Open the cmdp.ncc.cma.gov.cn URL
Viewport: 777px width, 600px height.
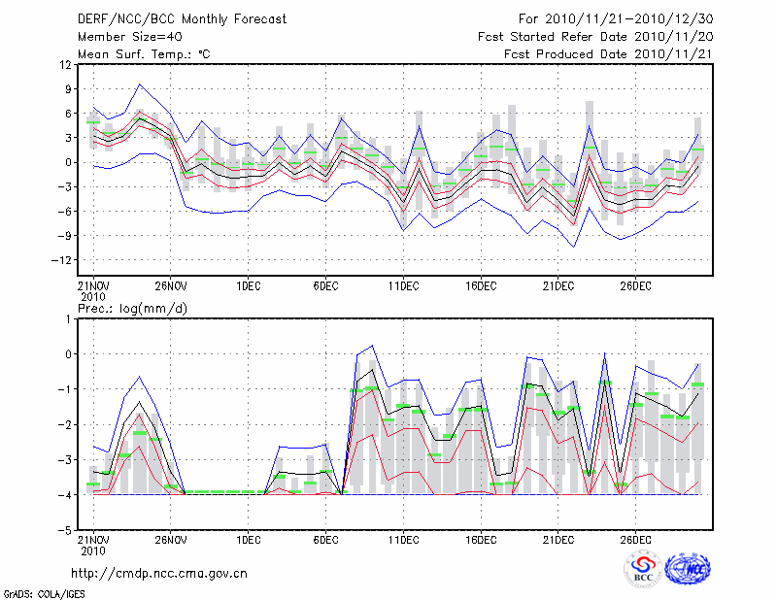point(159,573)
